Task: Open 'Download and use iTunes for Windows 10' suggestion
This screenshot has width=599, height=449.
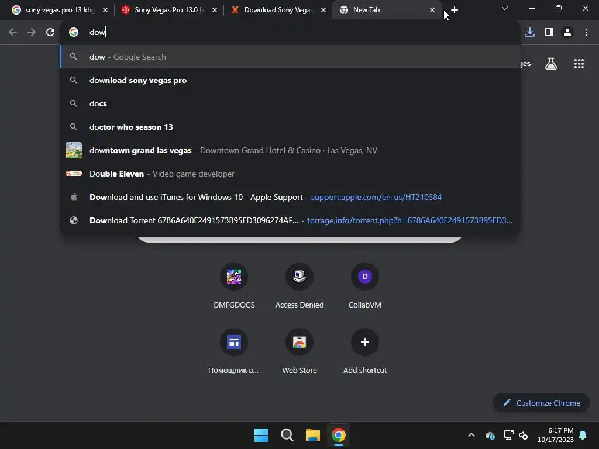Action: (x=290, y=197)
